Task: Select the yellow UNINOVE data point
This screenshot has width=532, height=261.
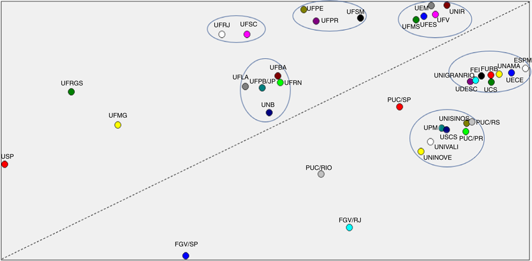Action: click(421, 151)
